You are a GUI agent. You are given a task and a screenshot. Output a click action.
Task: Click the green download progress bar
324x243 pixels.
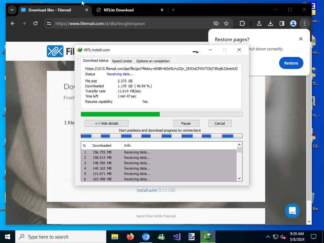(162, 114)
